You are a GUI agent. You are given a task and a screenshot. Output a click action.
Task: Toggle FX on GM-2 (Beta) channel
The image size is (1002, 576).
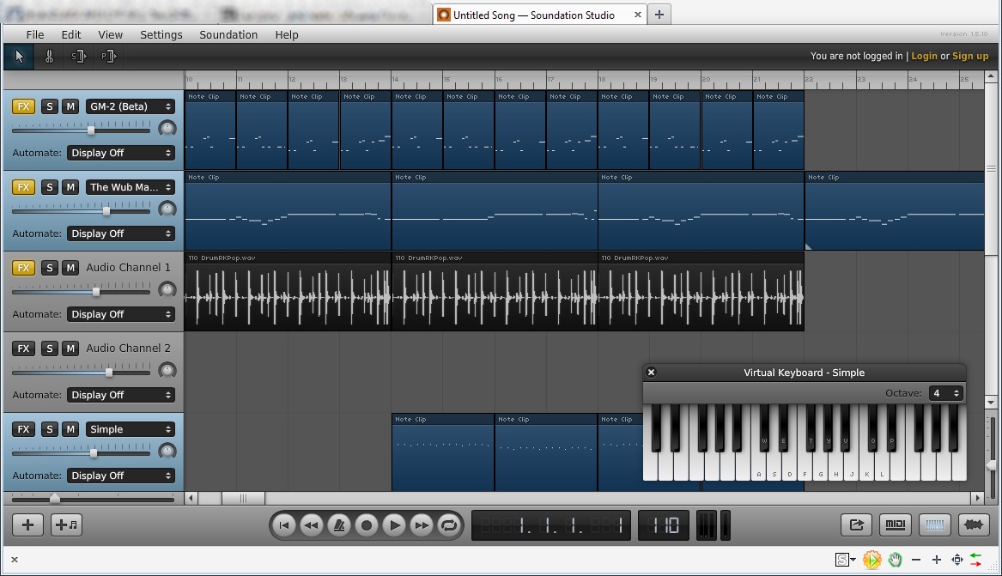23,106
